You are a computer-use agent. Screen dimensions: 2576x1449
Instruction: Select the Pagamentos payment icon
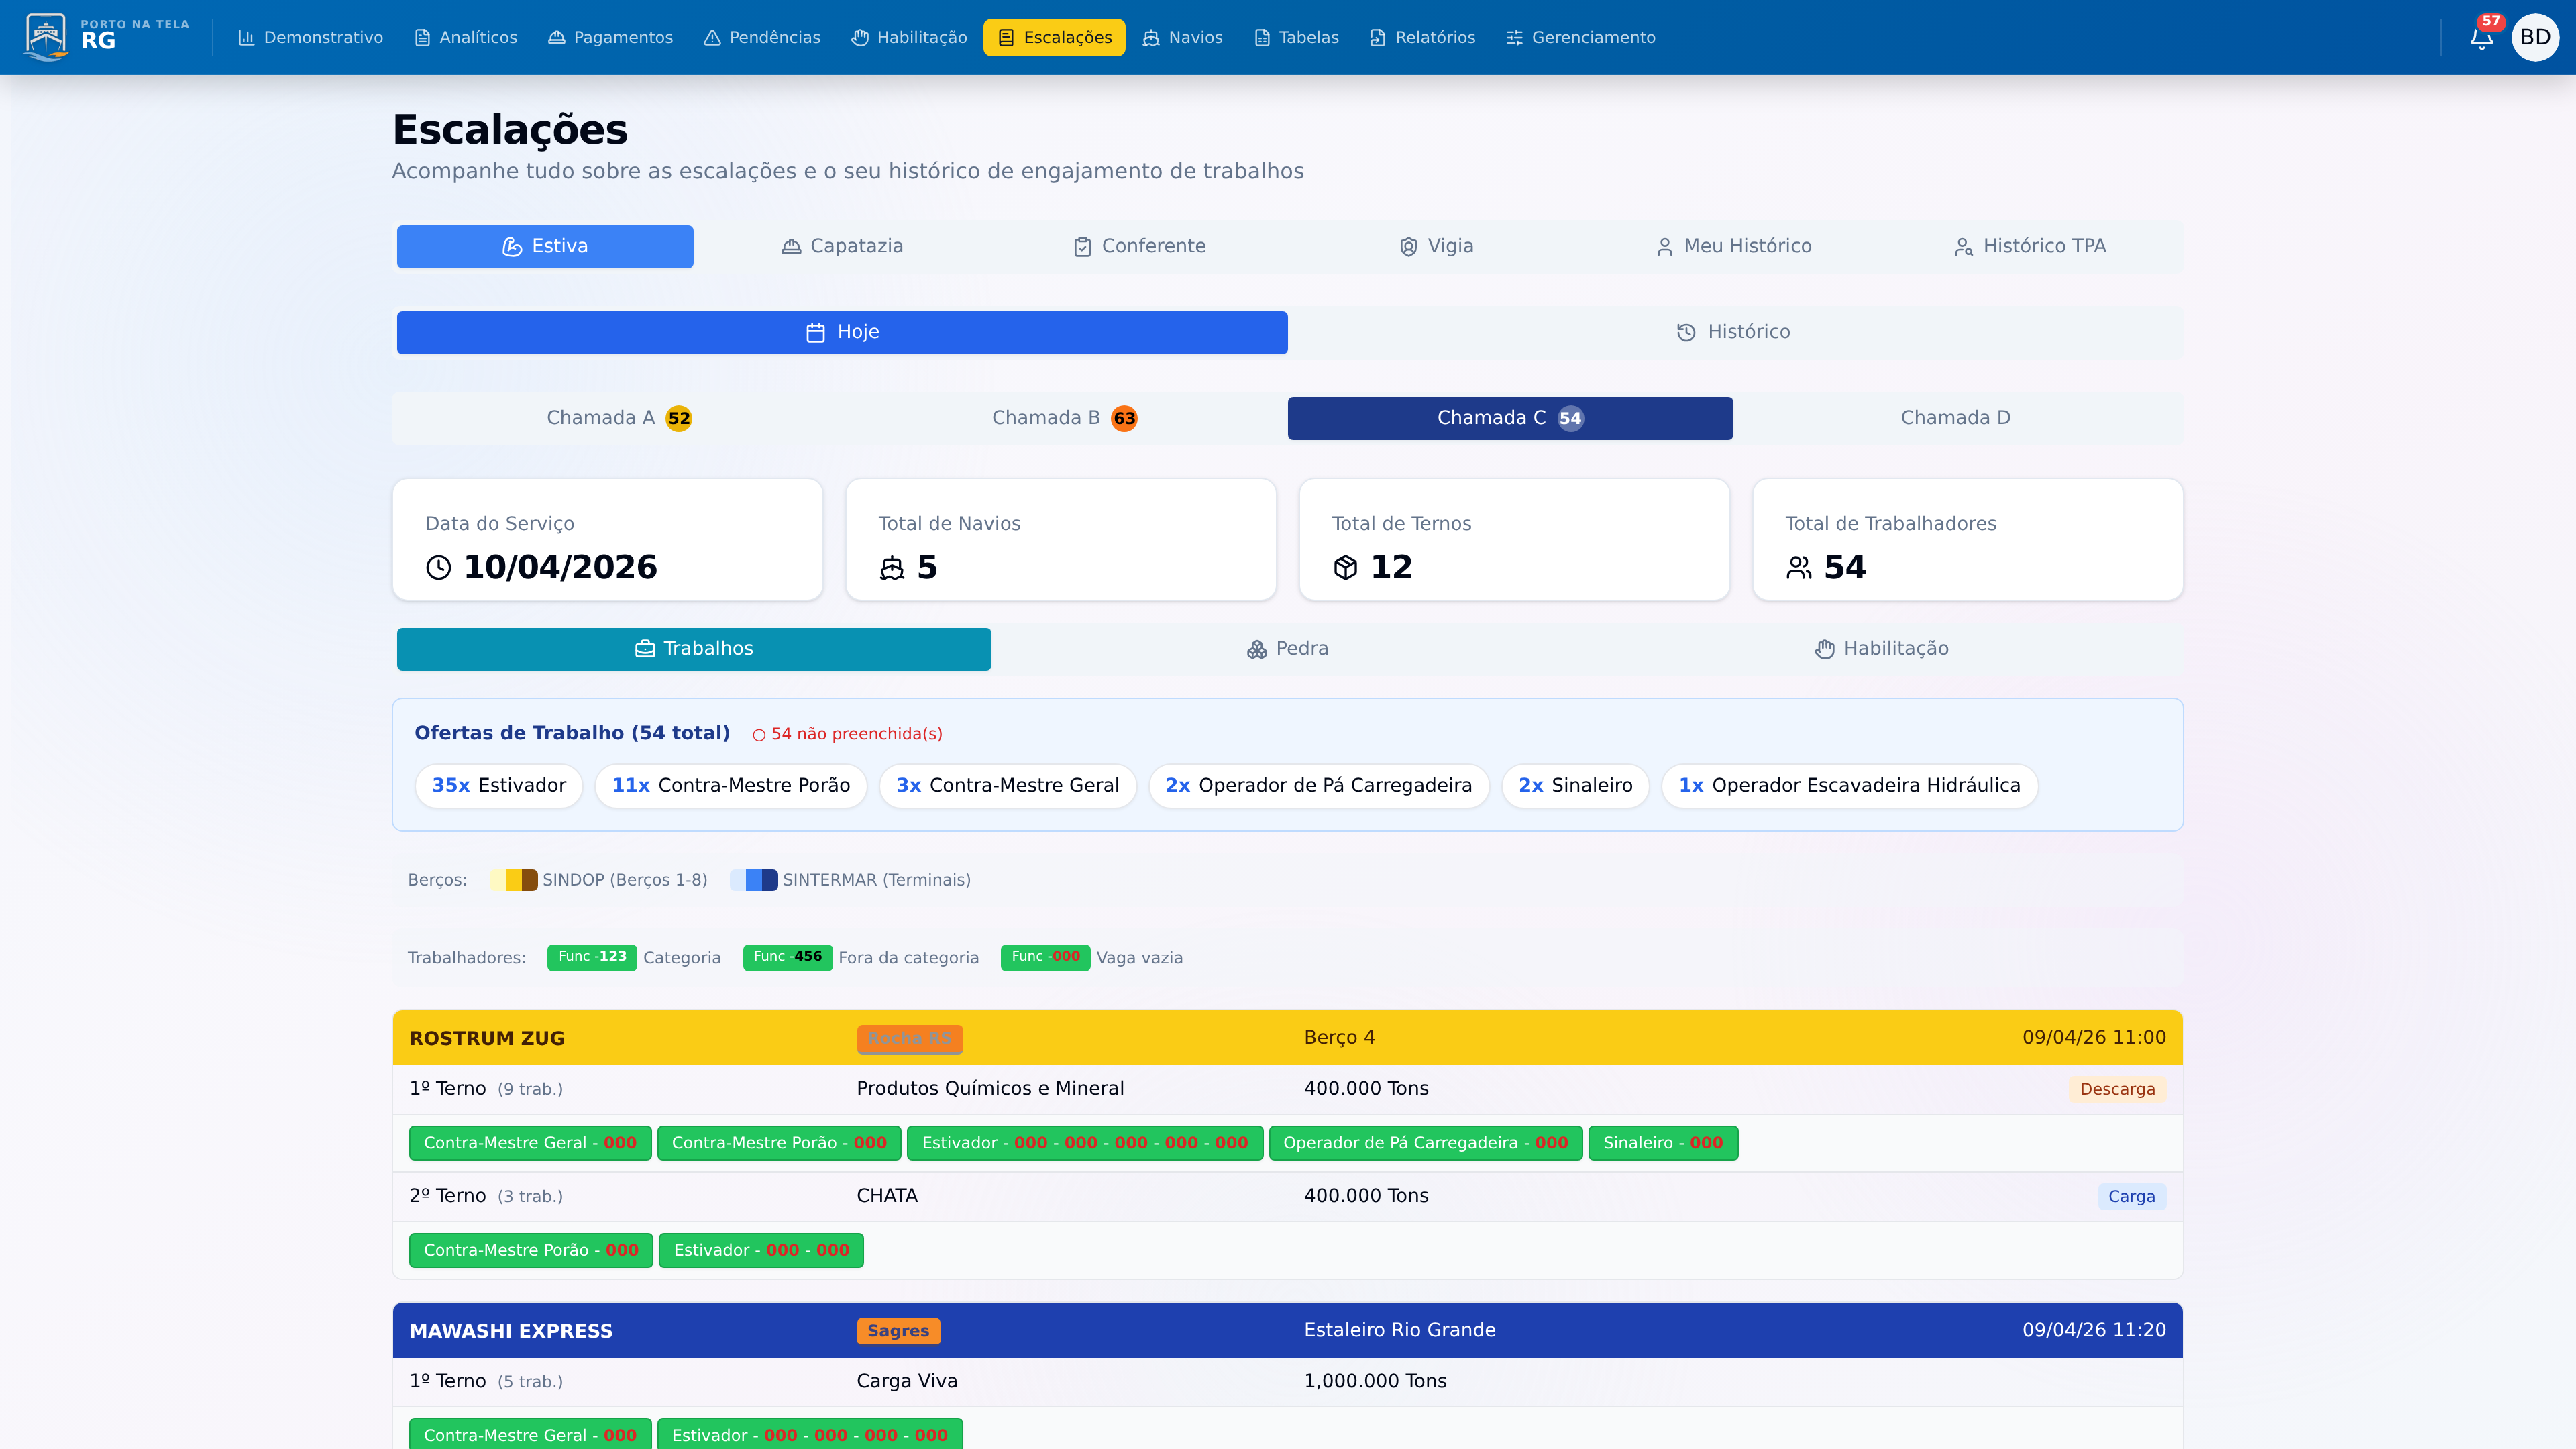556,37
